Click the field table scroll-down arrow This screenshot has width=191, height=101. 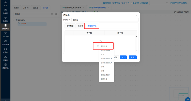click(x=136, y=51)
